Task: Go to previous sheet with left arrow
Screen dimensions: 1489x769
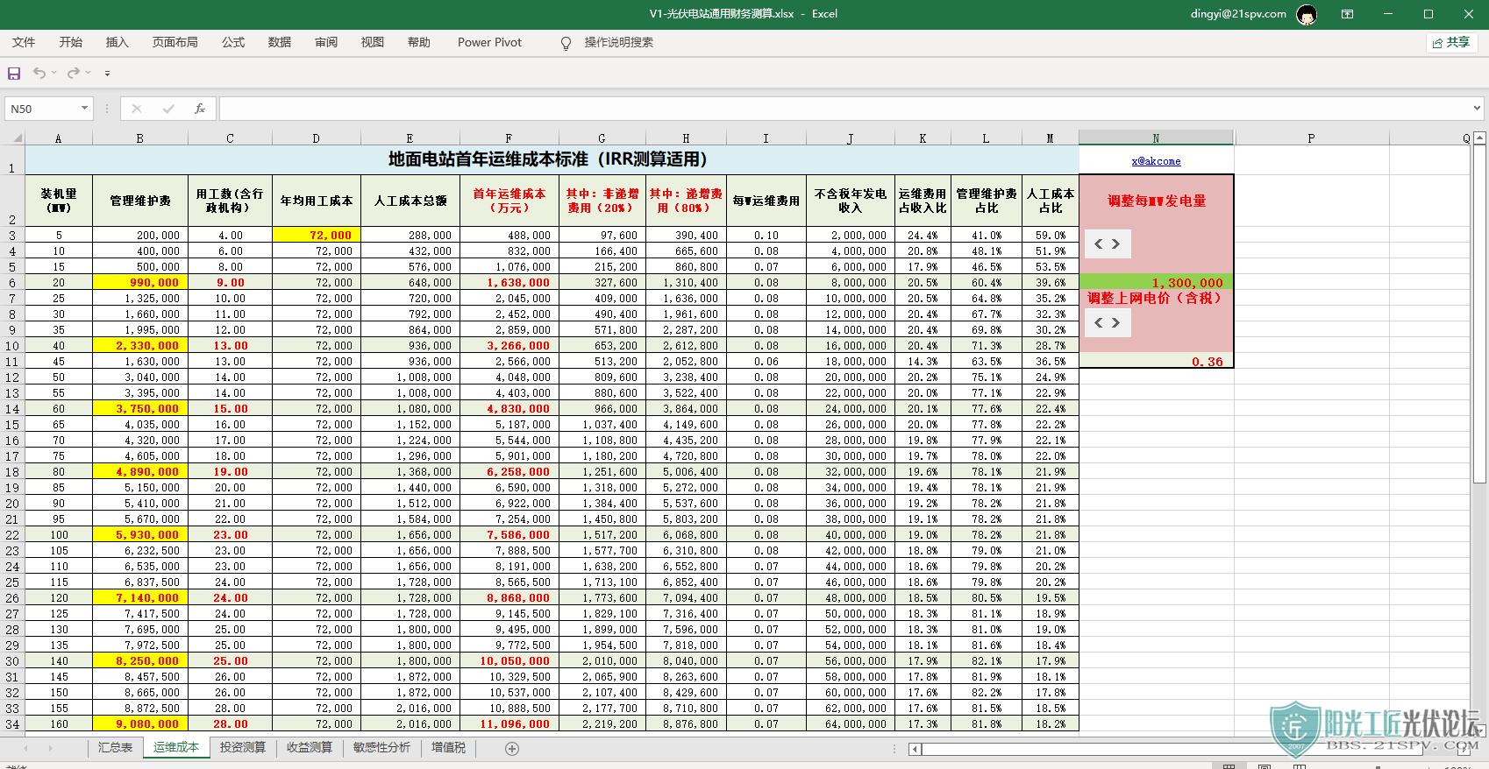Action: [26, 749]
